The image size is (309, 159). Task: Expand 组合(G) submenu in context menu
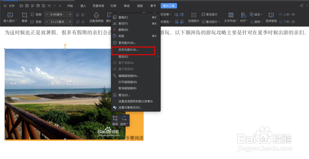[136, 56]
